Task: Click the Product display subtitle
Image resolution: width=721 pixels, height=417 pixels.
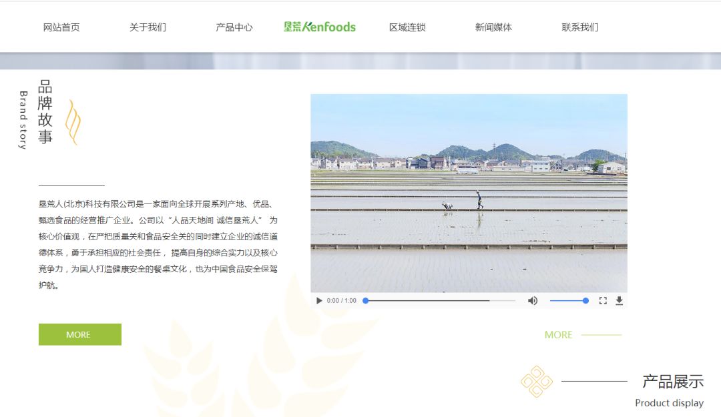Action: (669, 403)
